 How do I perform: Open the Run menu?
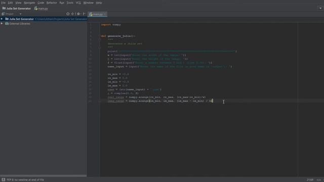pyautogui.click(x=62, y=3)
